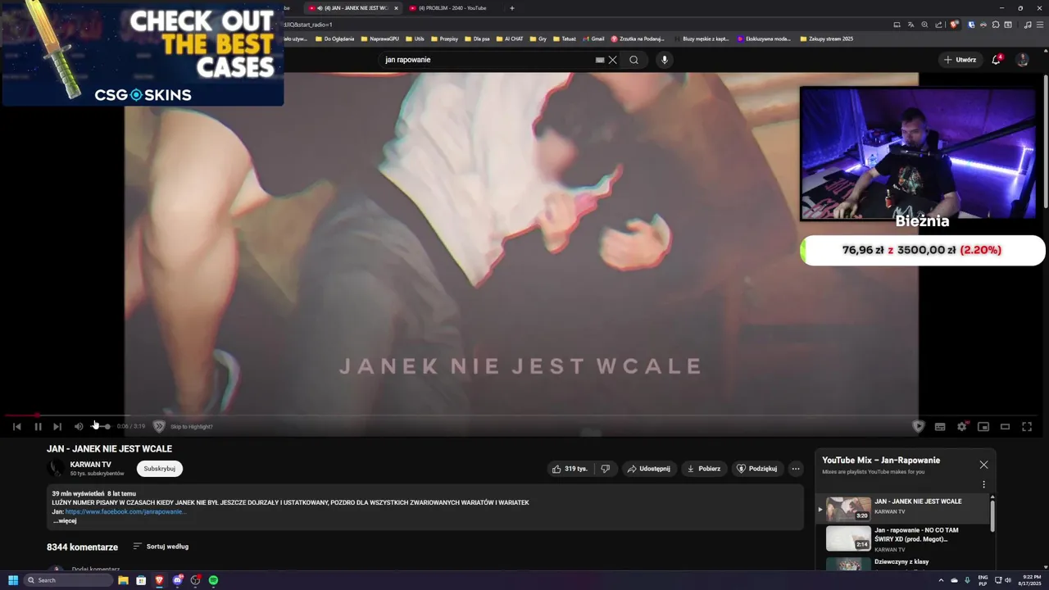Mute the video using the speaker icon

[79, 426]
